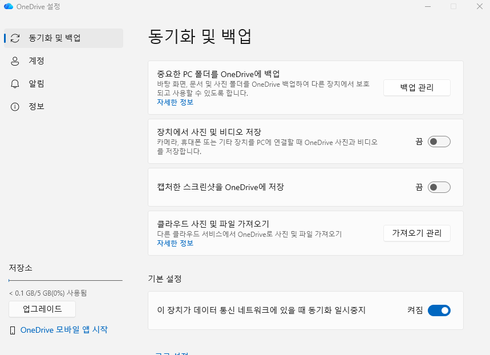The height and width of the screenshot is (355, 490).
Task: Click the 중요한 PC 폴더를 OneDrive에 백업 title
Action: 218,74
